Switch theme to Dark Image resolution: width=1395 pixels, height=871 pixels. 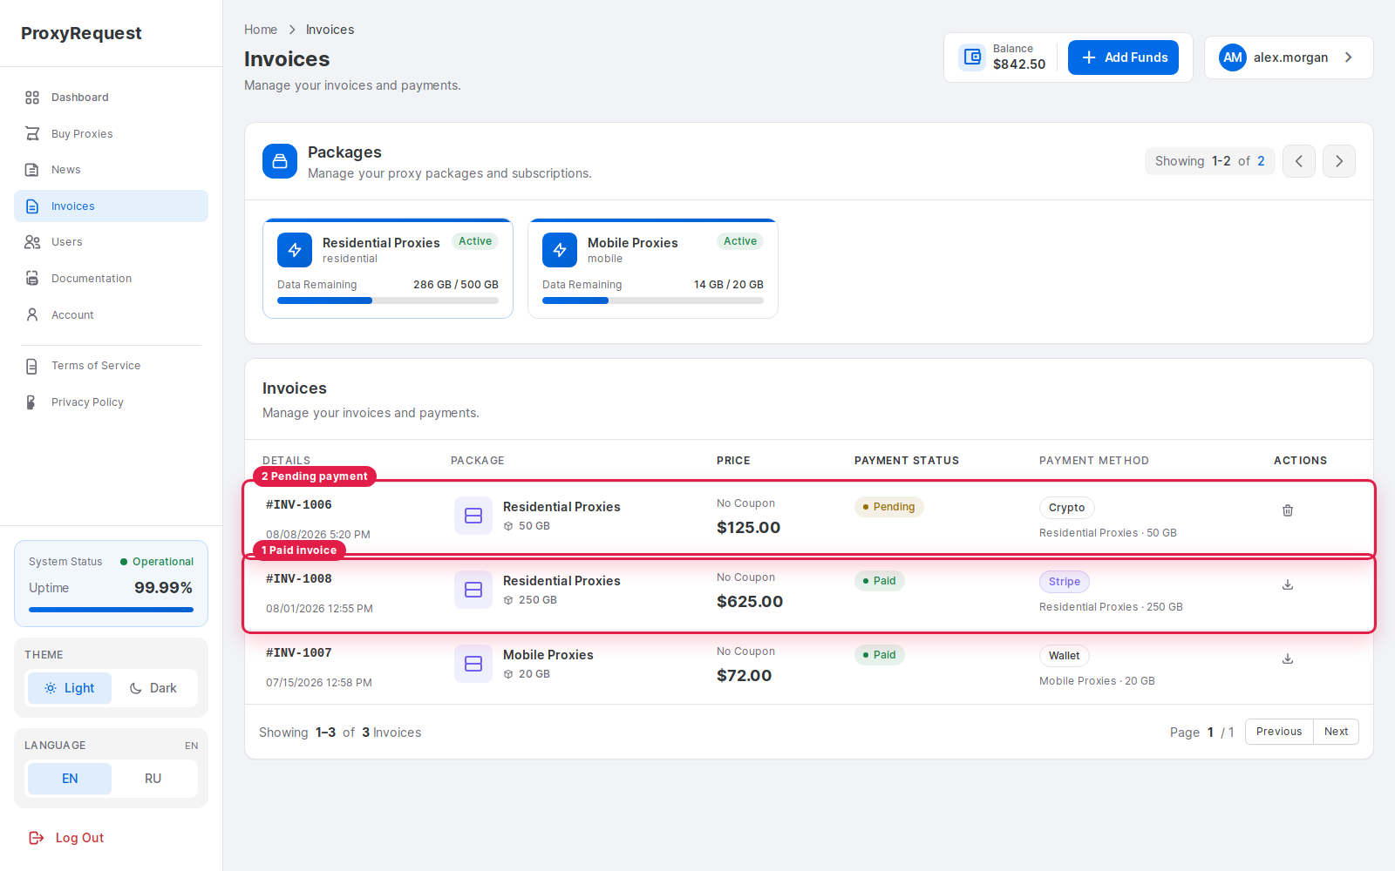tap(153, 688)
